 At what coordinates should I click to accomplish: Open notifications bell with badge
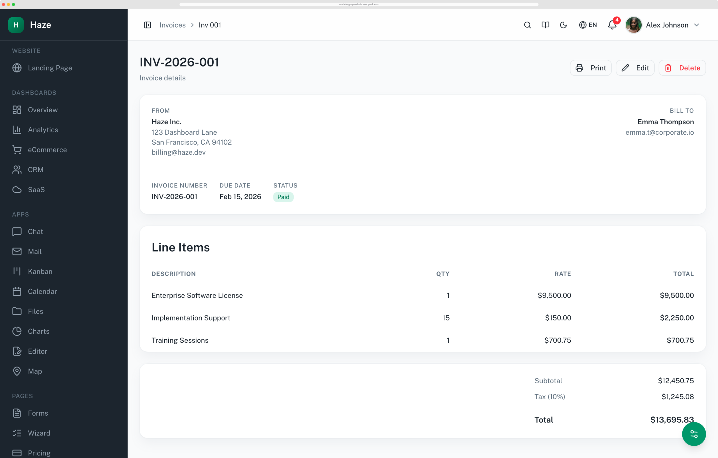click(613, 24)
